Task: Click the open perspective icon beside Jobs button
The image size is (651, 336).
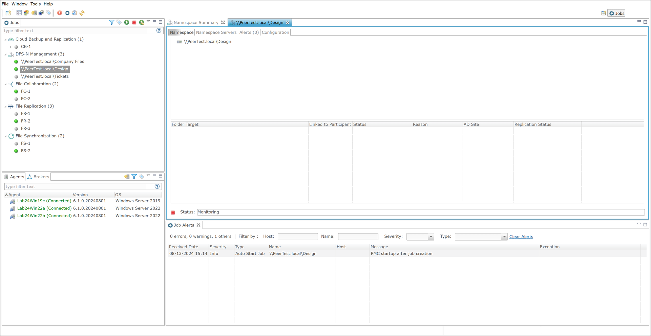Action: click(x=604, y=13)
